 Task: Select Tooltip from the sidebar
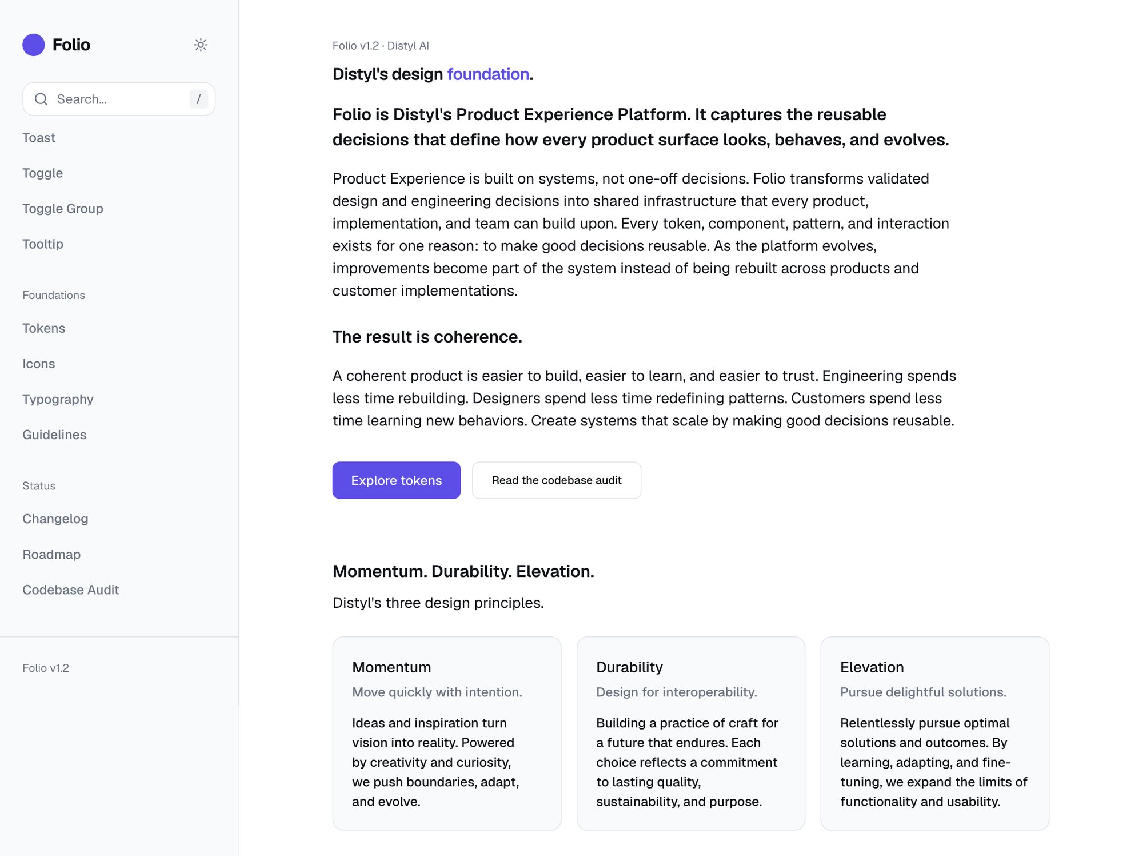click(x=43, y=244)
